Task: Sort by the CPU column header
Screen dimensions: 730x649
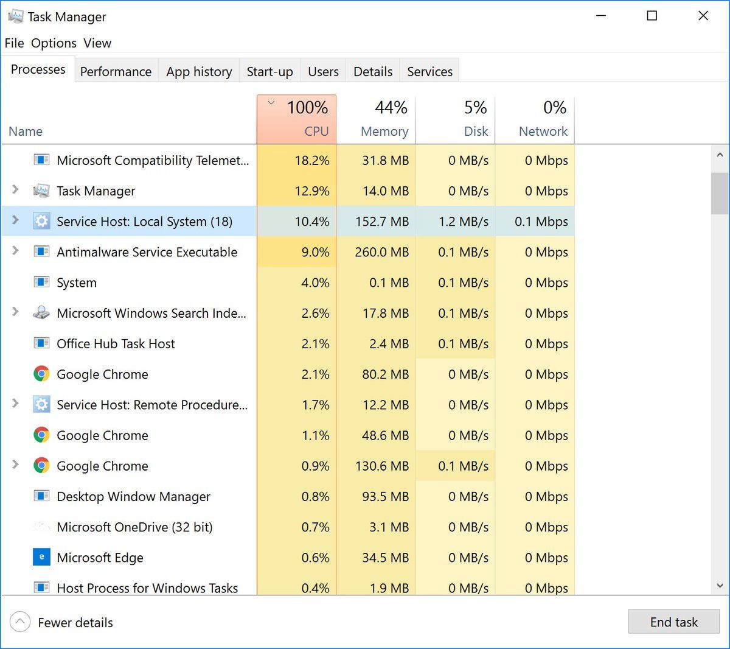Action: [x=296, y=119]
